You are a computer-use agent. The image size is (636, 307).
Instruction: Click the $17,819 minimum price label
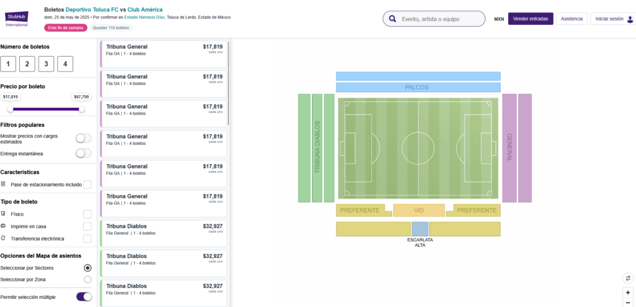tap(10, 97)
